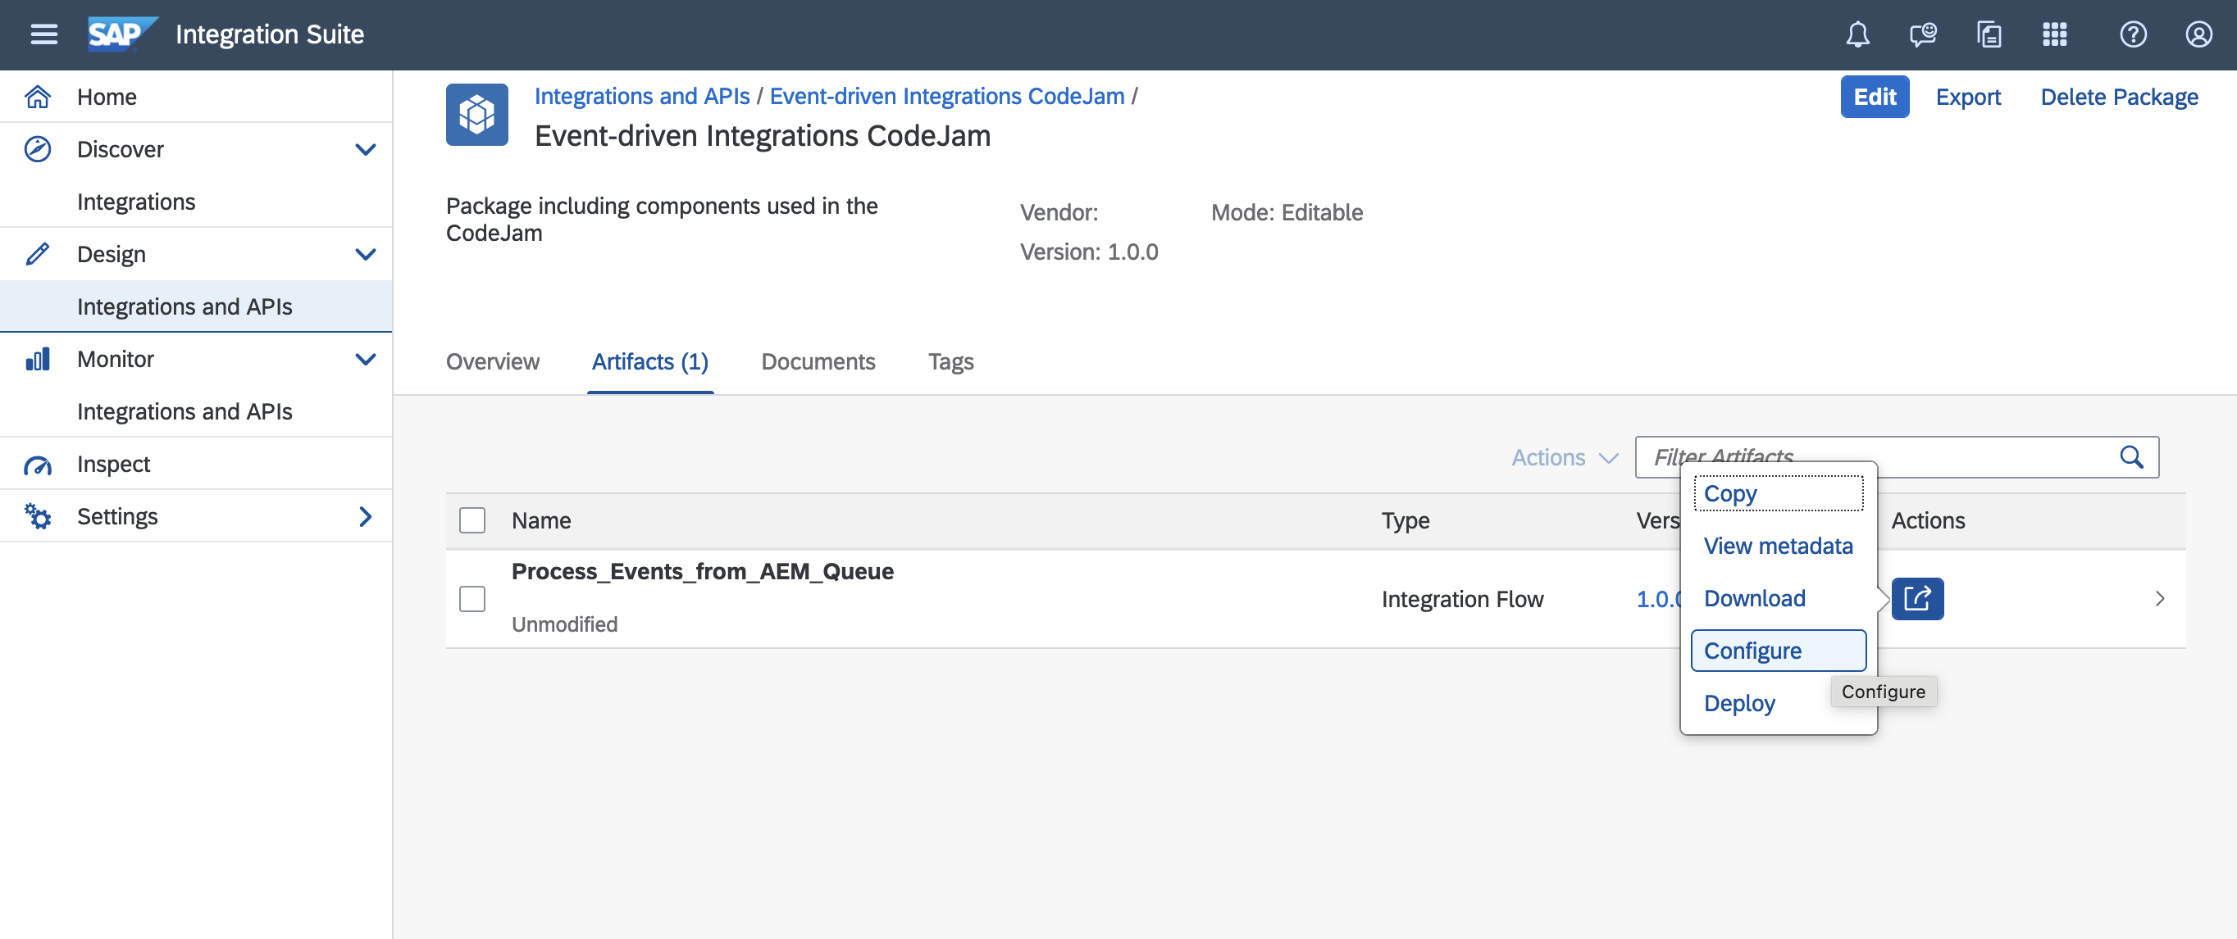Click the Edit button
2237x939 pixels.
(x=1874, y=97)
